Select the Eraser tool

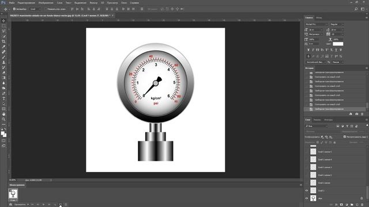[x=3, y=72]
